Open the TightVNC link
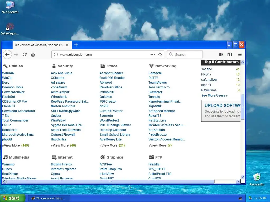This screenshot has width=270, height=202. tap(155, 106)
